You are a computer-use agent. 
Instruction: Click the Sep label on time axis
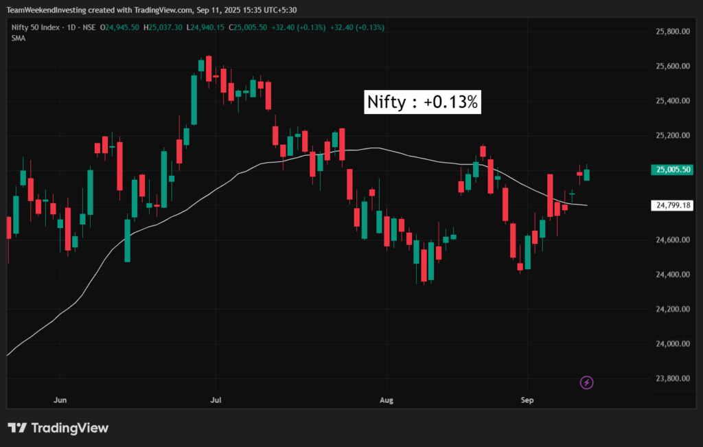(x=527, y=400)
